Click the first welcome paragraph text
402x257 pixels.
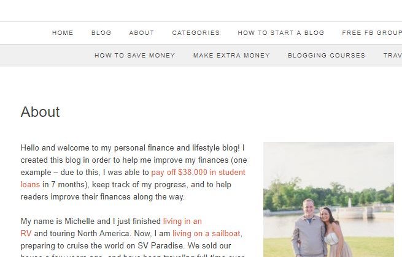pyautogui.click(x=134, y=173)
